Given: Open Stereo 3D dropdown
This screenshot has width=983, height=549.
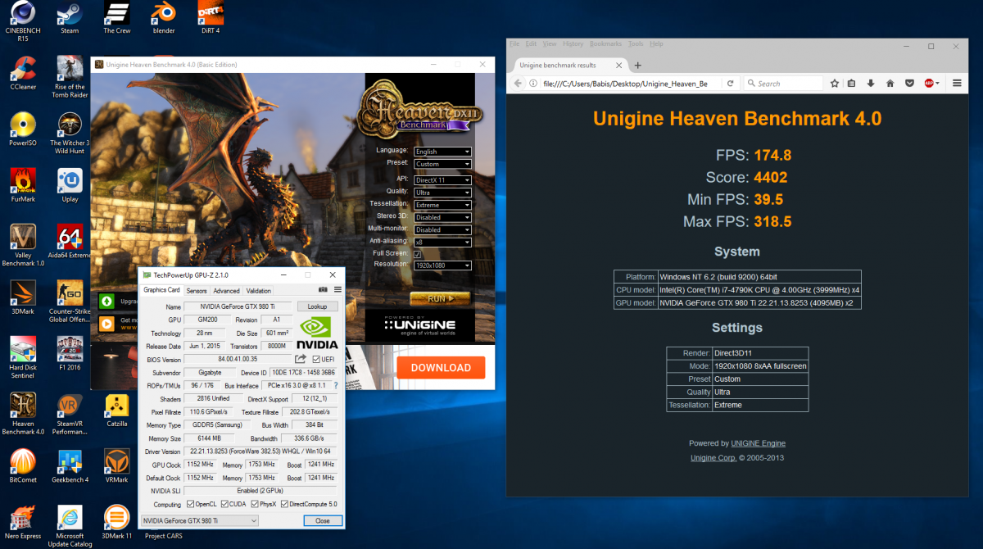Looking at the screenshot, I should 442,217.
